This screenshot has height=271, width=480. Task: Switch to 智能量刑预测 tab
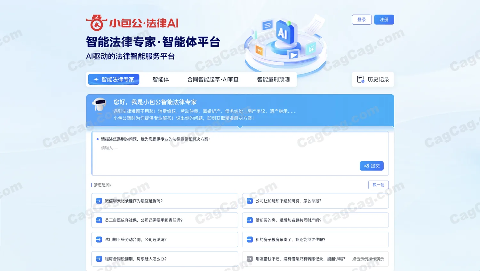click(x=273, y=79)
